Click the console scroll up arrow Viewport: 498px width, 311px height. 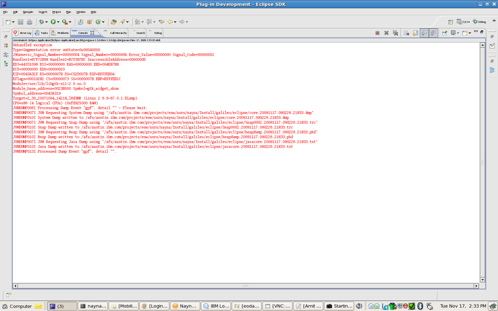[482, 45]
